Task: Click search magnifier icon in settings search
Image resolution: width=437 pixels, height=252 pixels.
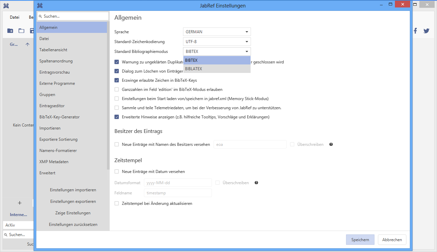Action: [40, 16]
